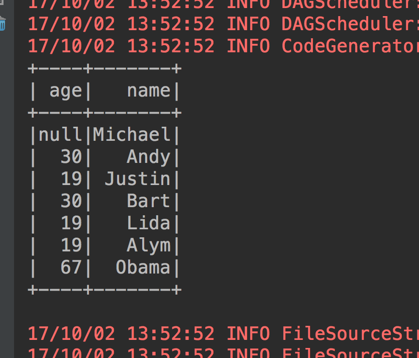419x358 pixels.
Task: Click the CodeGenerator INFO log line
Action: pyautogui.click(x=221, y=46)
